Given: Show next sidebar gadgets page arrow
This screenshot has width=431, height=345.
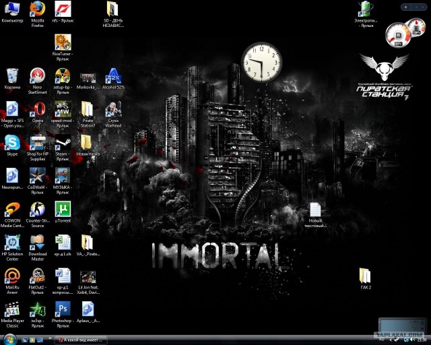Looking at the screenshot, I should coord(423,7).
